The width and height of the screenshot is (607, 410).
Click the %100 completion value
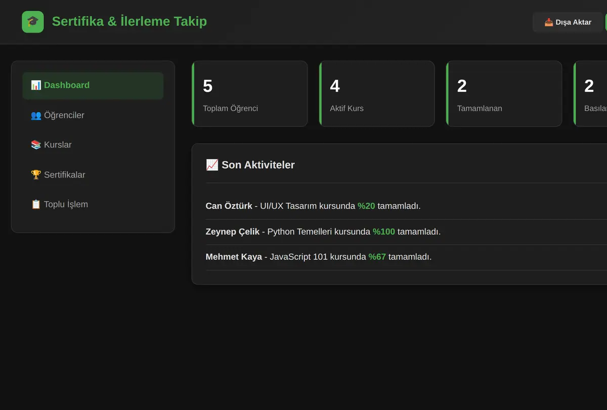pyautogui.click(x=384, y=232)
